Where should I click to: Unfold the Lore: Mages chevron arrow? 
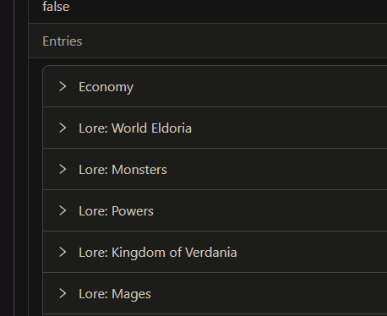[63, 293]
